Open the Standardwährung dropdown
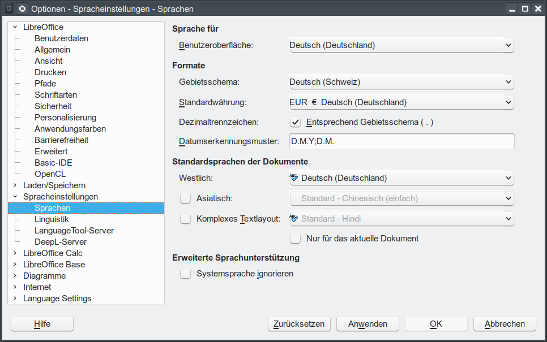This screenshot has height=342, width=547. tap(401, 102)
